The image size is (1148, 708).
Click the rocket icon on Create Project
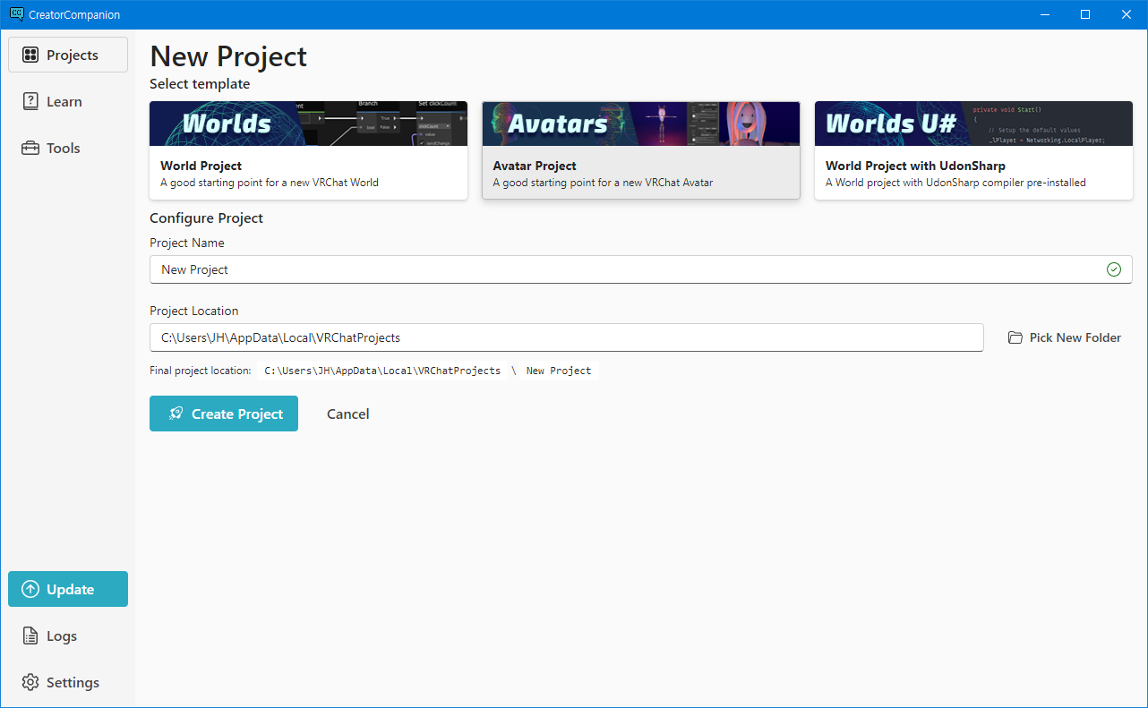(176, 414)
